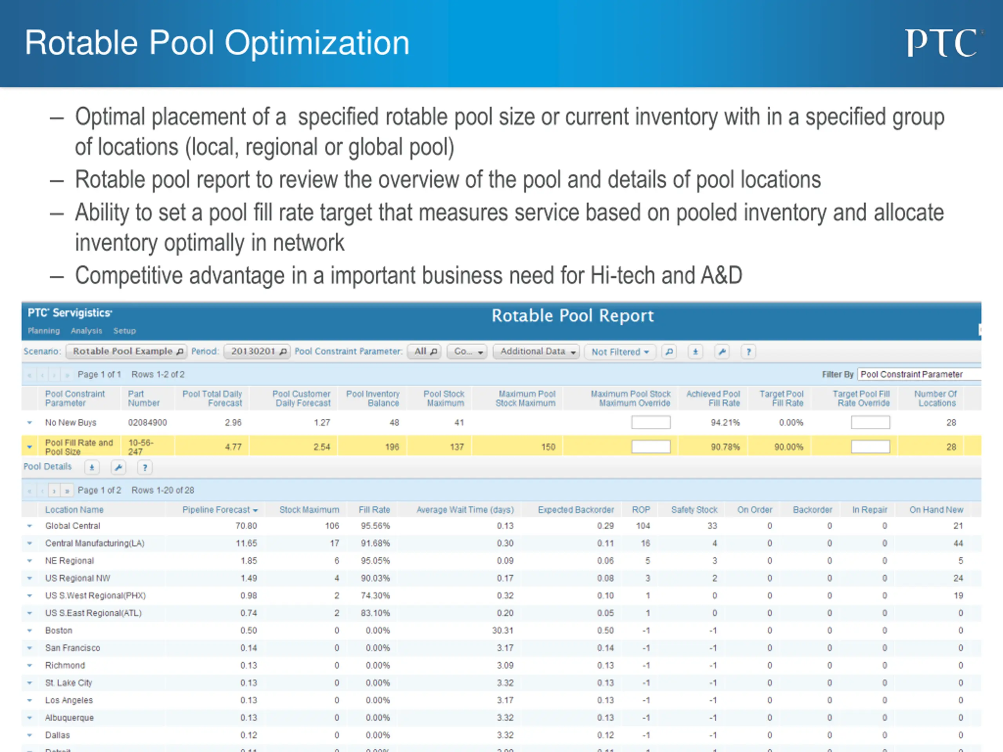Open the wrench settings icon in report toolbar
Viewport: 1003px width, 752px height.
pos(722,352)
